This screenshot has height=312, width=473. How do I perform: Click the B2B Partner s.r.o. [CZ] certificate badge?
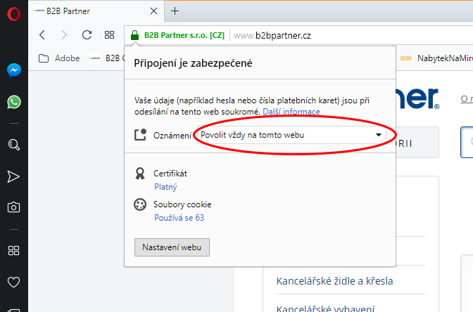coord(184,35)
